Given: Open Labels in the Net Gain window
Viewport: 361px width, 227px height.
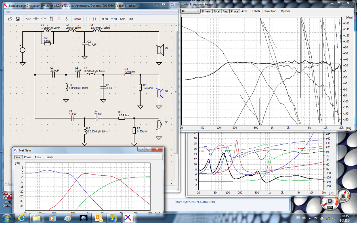Looking at the screenshot, I should click(x=49, y=157).
